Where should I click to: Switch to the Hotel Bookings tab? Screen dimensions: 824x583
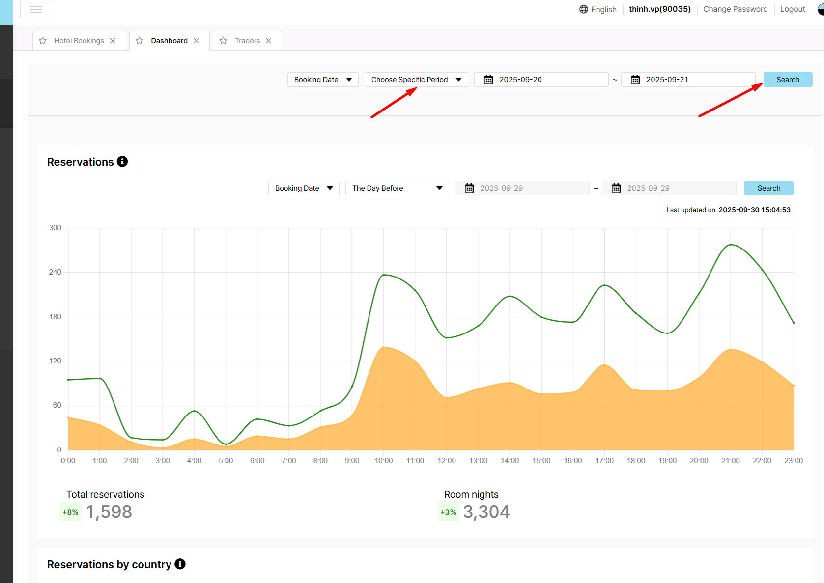(79, 41)
